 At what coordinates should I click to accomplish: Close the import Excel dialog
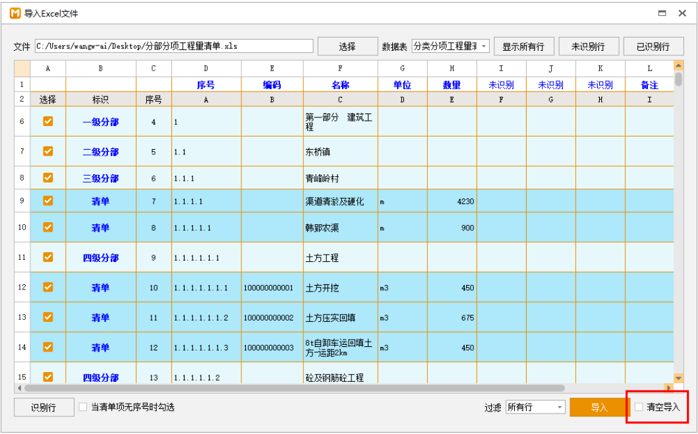(683, 13)
